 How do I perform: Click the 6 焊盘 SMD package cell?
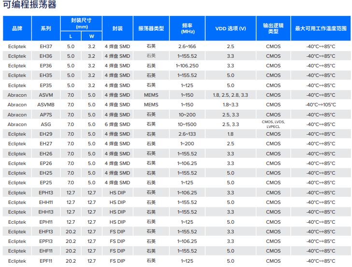point(117,124)
